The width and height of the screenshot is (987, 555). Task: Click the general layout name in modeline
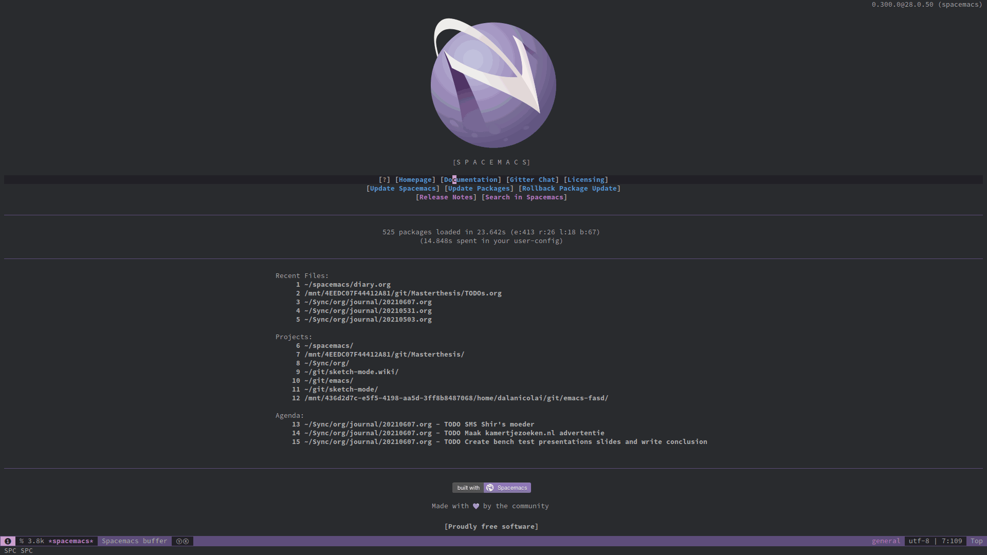886,541
